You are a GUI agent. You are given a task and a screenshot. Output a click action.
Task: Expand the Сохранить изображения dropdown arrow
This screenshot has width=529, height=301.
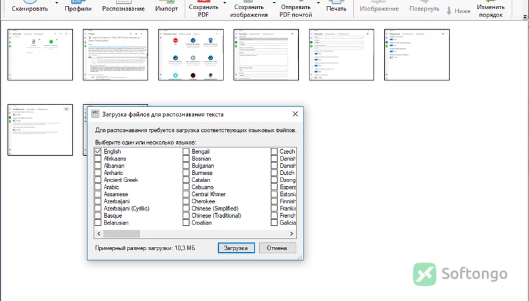tap(274, 3)
